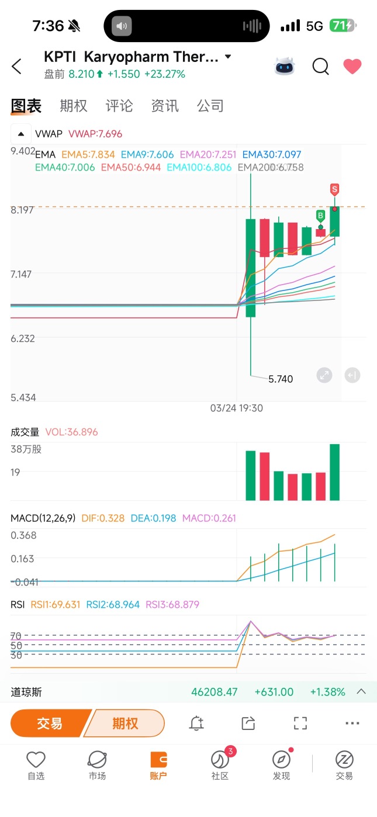Switch to the 评论 tab
The image size is (377, 817).
pos(119,106)
